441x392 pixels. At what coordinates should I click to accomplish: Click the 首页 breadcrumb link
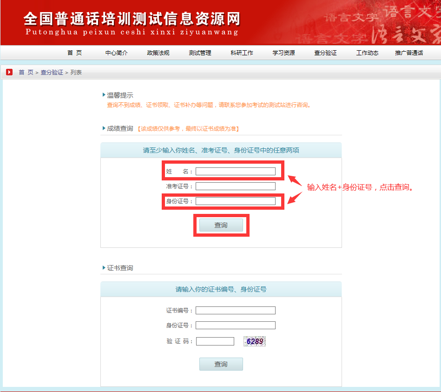pyautogui.click(x=26, y=73)
